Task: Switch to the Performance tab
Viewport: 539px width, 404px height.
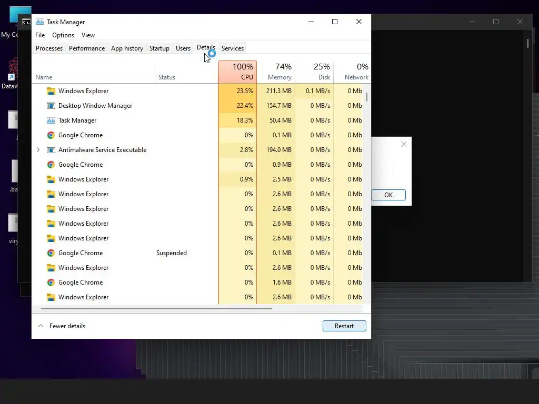Action: pos(87,48)
